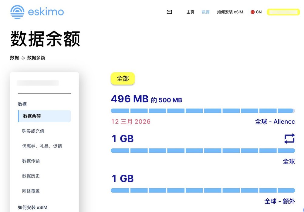304x212 pixels.
Task: Click the 496 MB usage progress bar
Action: (x=203, y=111)
